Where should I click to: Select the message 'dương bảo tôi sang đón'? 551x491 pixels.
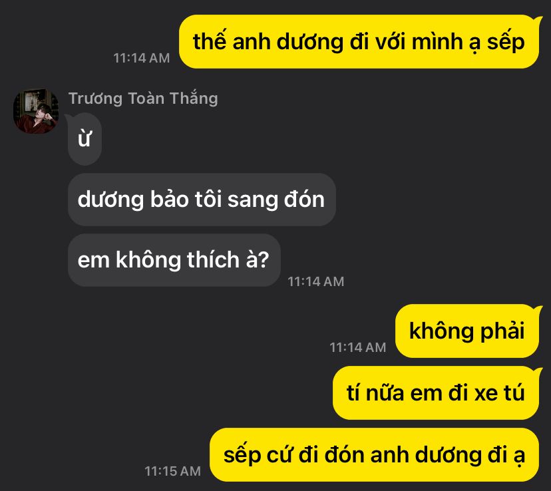point(202,200)
